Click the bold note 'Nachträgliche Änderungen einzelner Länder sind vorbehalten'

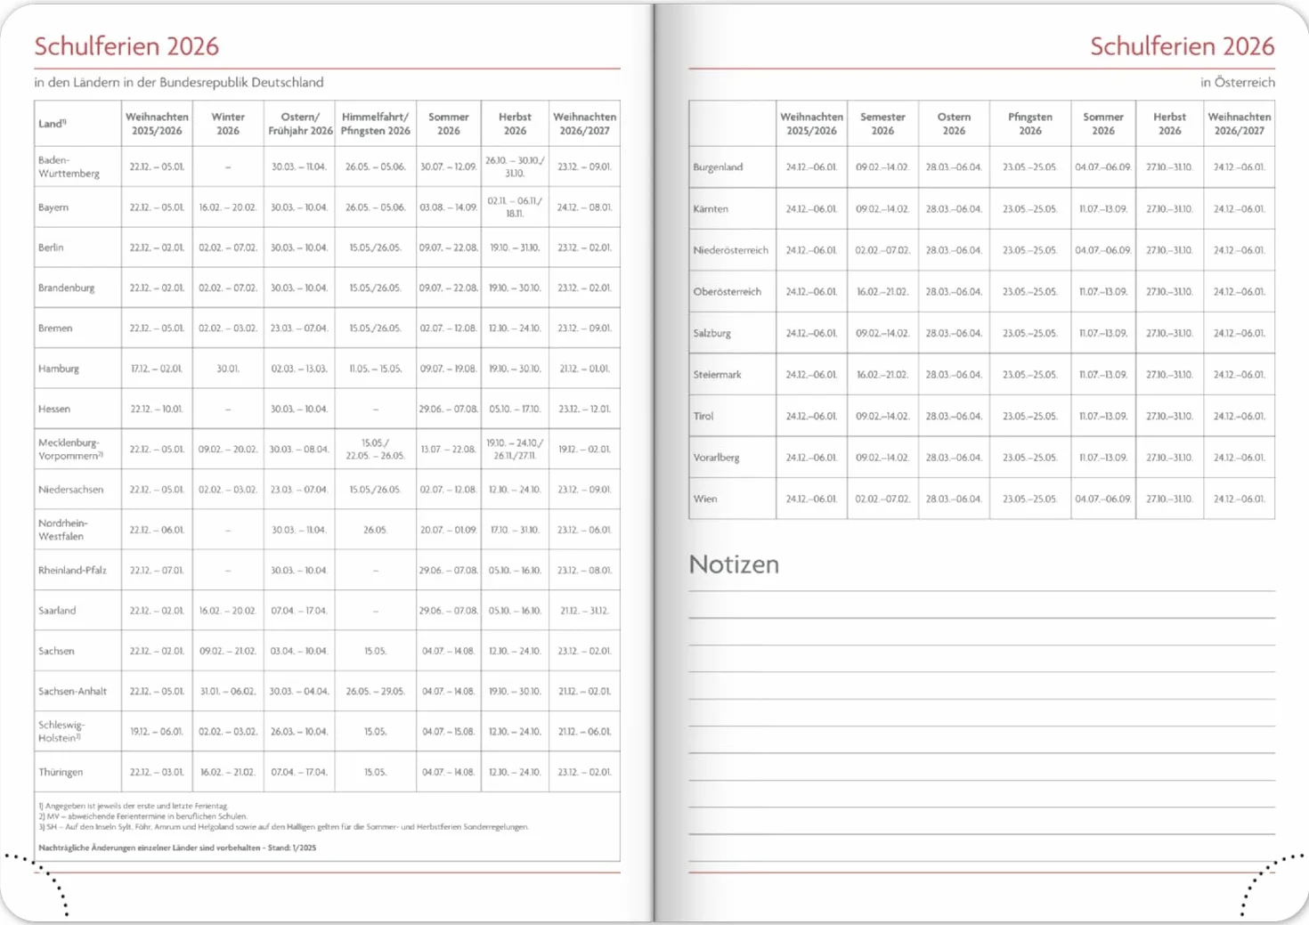[177, 848]
